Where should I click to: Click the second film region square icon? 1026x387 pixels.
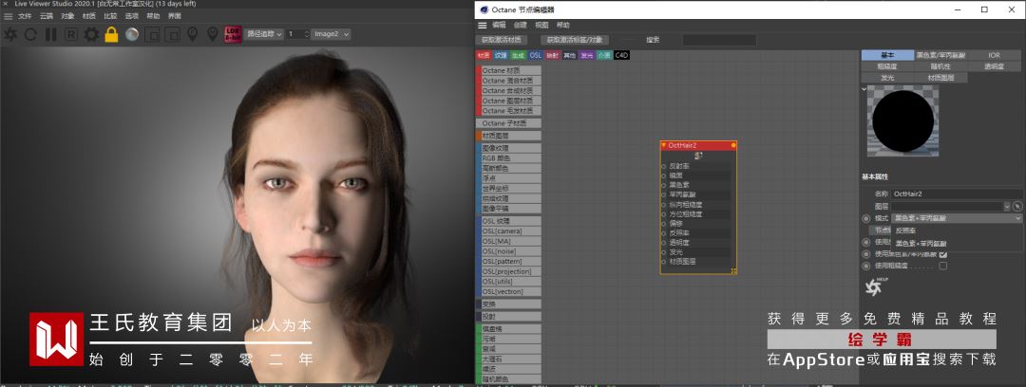point(172,35)
